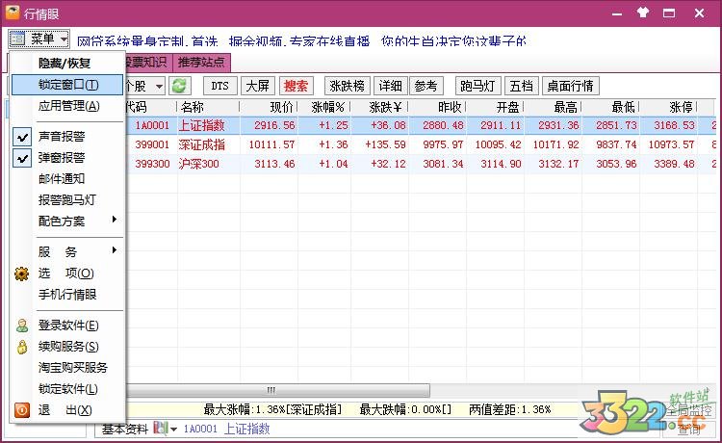The image size is (722, 443).
Task: Click the horizontal scrollbar thumb
Action: 277,390
